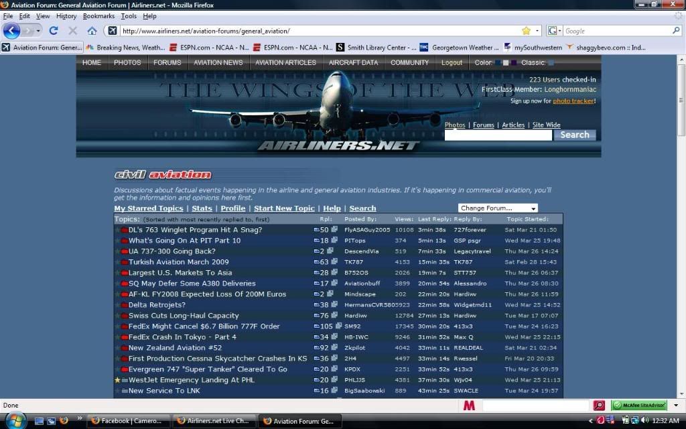The image size is (686, 429).
Task: Star the Largest U.S. Markets To Asia topic
Action: click(117, 273)
